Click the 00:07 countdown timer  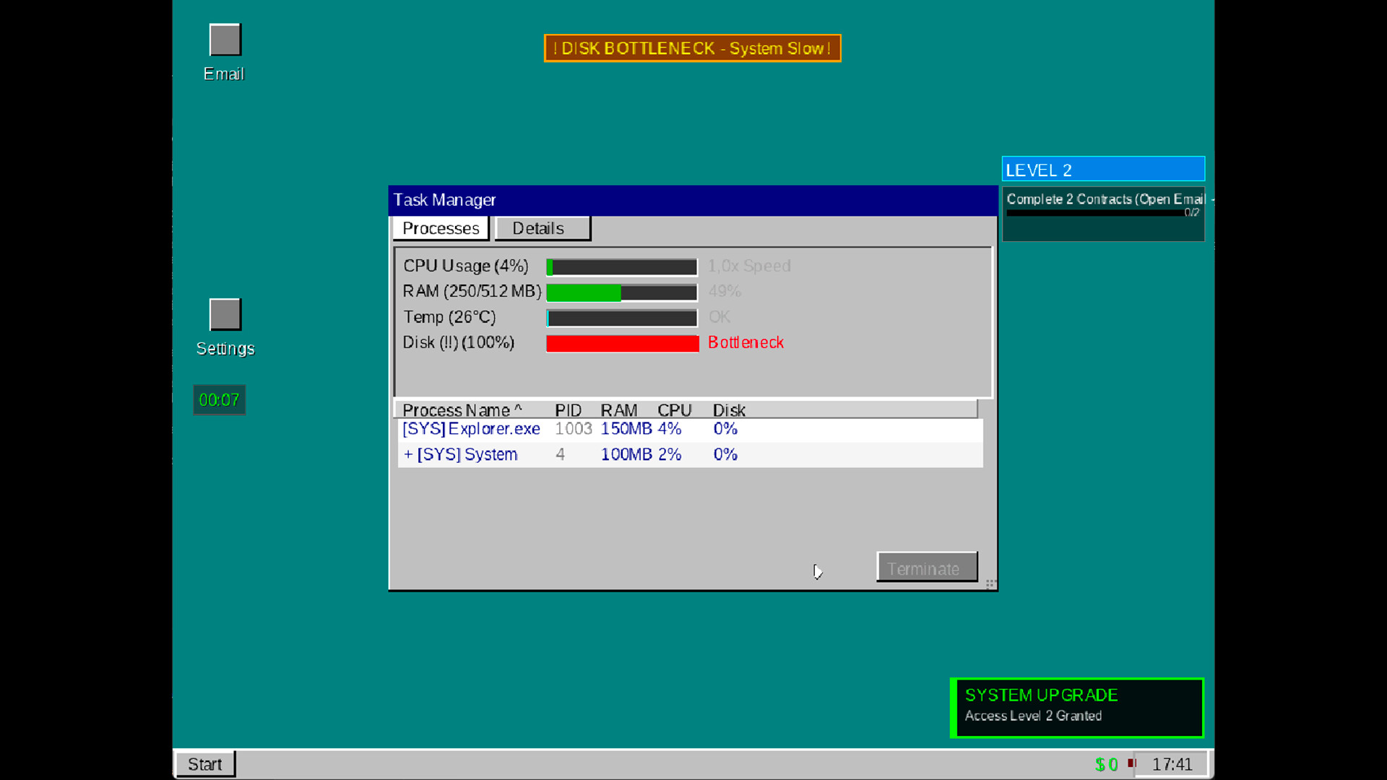[219, 399]
